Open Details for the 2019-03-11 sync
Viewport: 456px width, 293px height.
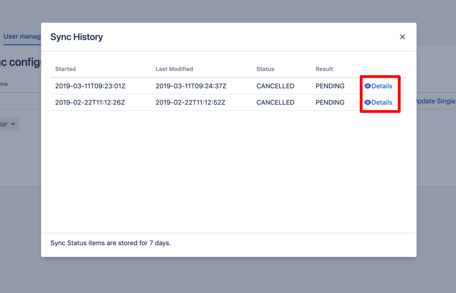(x=378, y=86)
